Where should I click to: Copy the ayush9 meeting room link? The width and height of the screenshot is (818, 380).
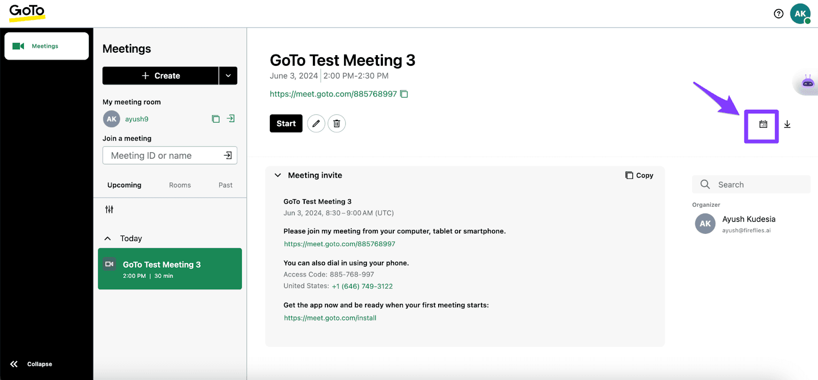[216, 119]
